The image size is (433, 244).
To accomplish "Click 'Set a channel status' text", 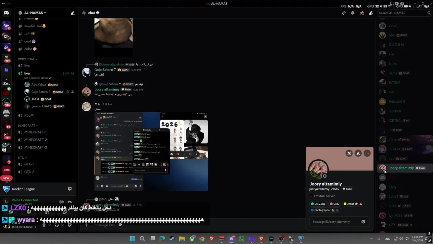I will point(36,78).
